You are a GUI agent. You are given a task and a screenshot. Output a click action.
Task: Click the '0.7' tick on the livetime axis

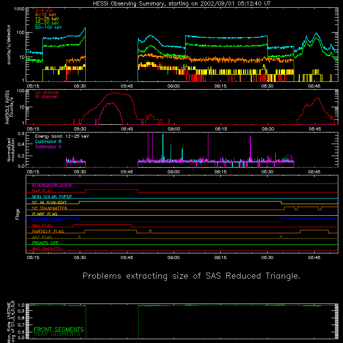tap(21, 325)
